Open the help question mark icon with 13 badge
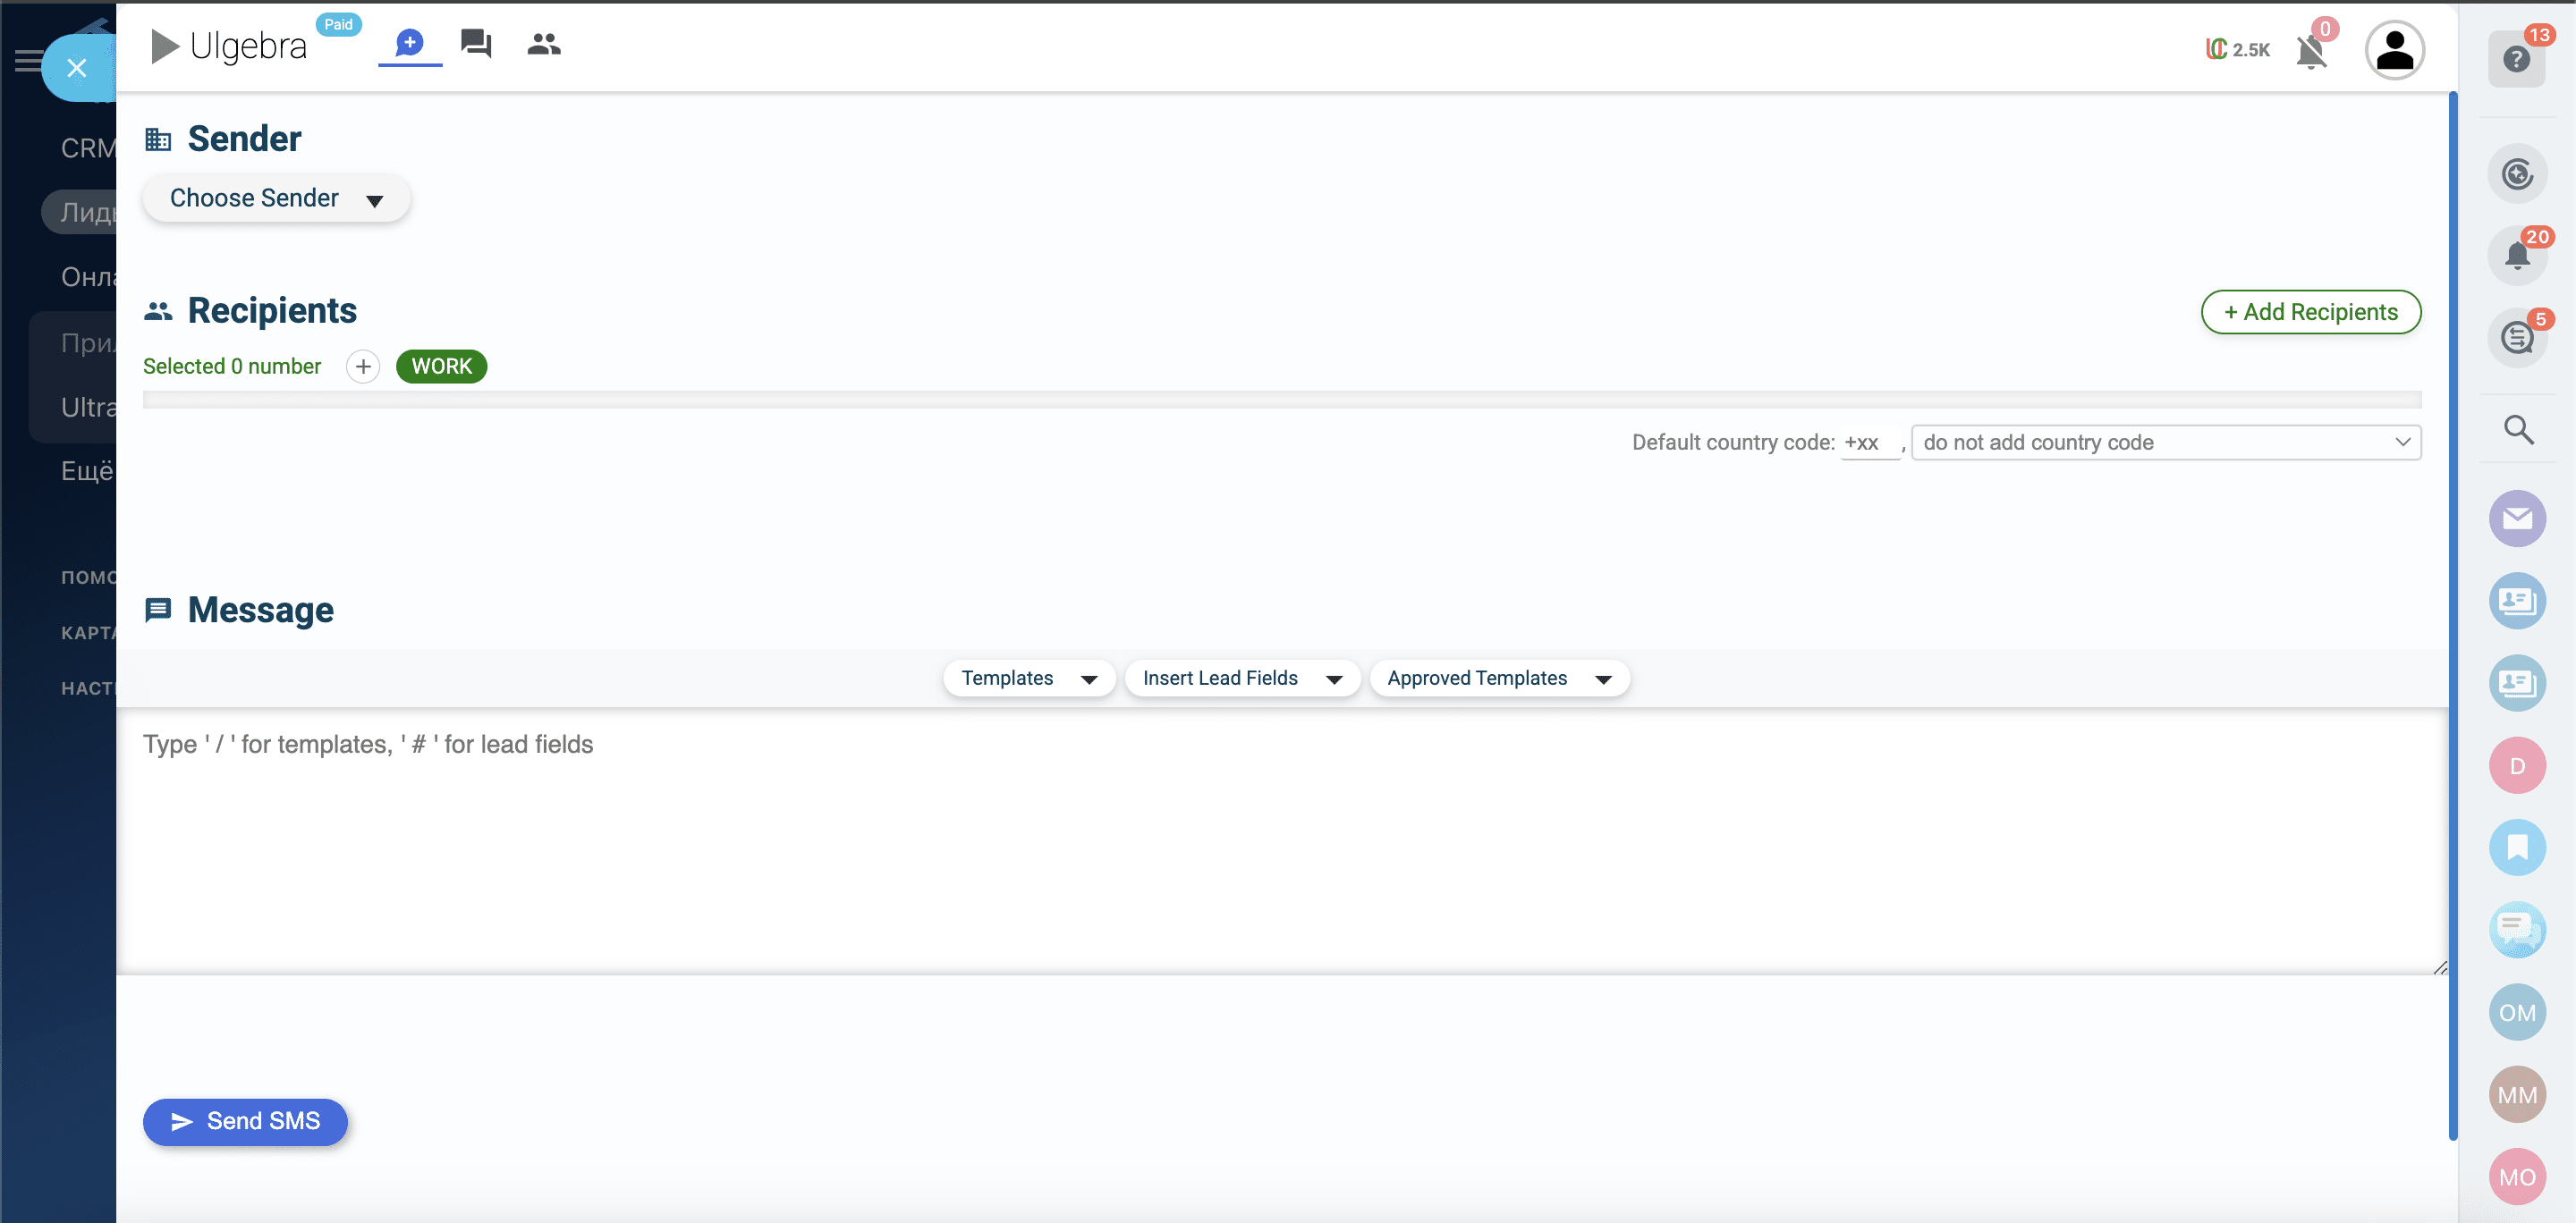The width and height of the screenshot is (2576, 1223). pyautogui.click(x=2518, y=60)
